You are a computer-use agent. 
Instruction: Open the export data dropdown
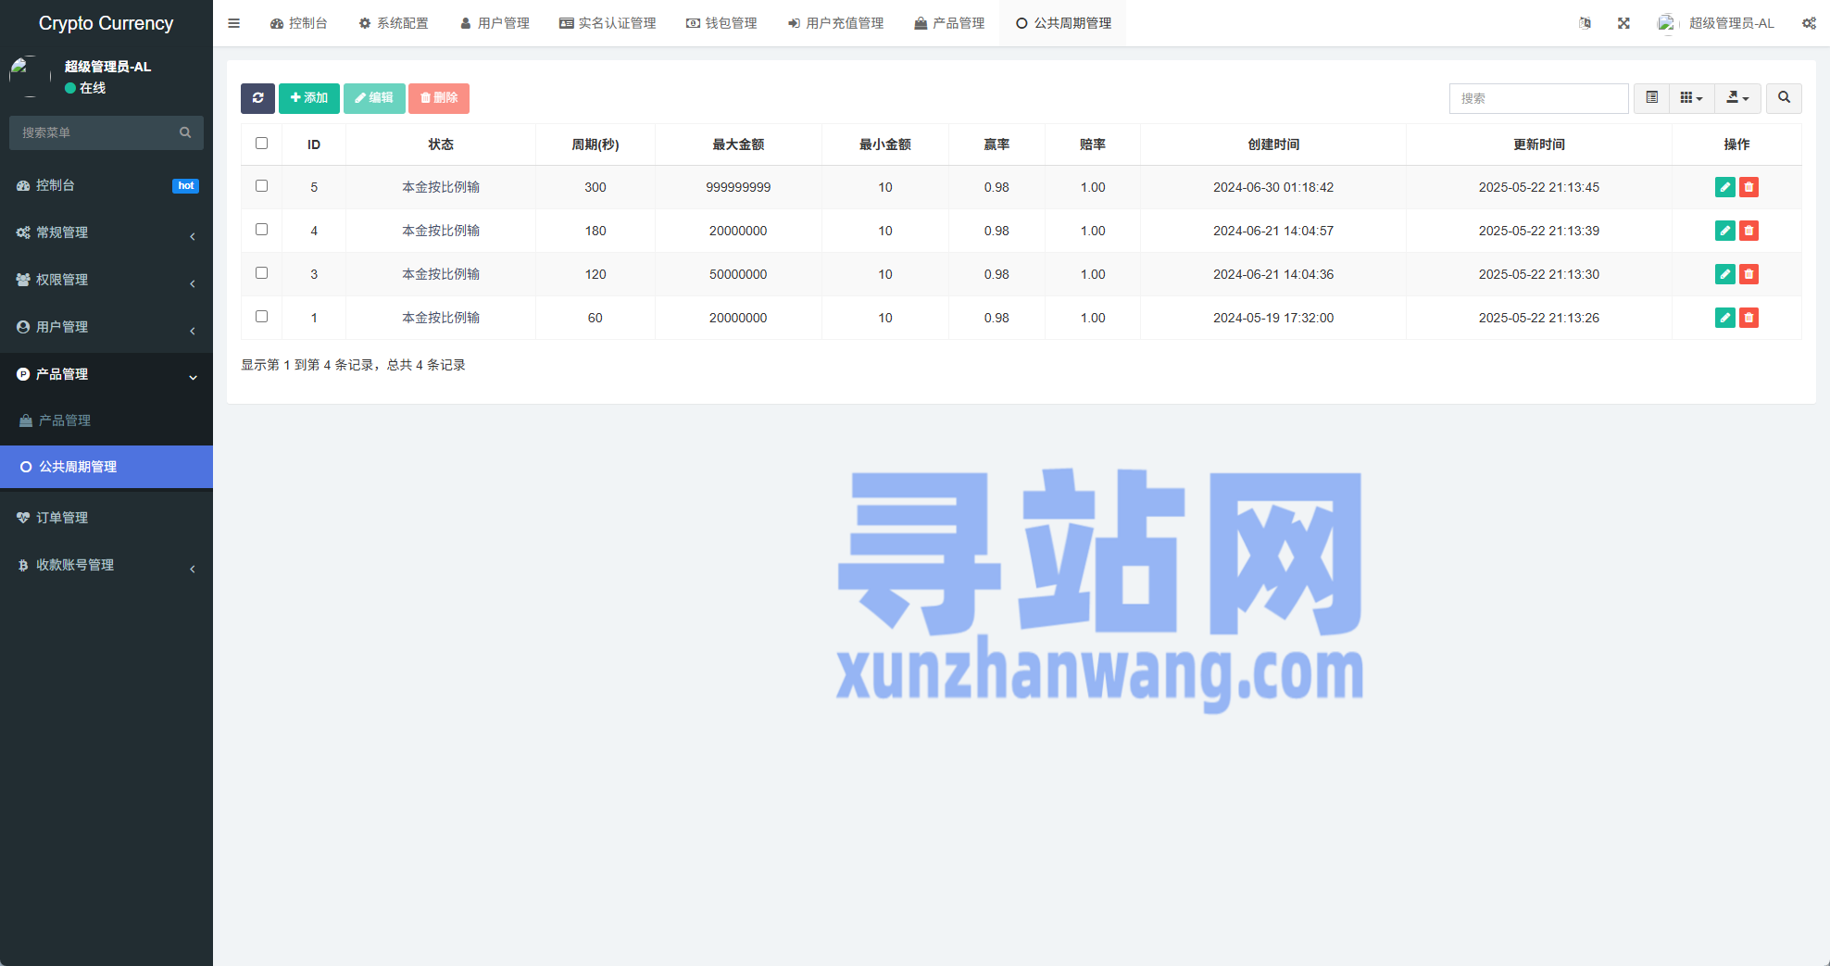pos(1737,98)
